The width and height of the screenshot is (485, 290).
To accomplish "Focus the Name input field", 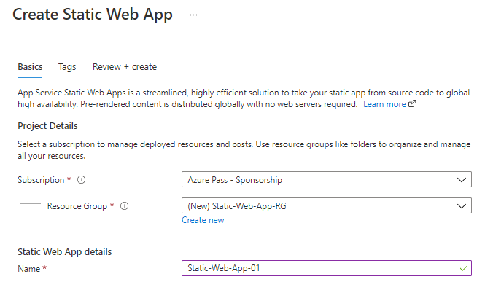I will coord(327,268).
